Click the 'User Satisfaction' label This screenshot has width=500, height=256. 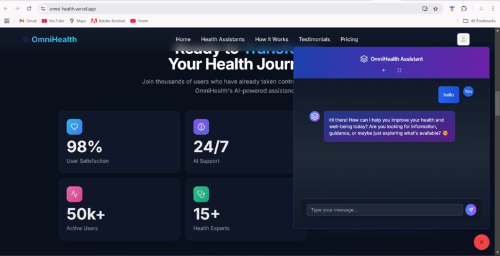(87, 161)
